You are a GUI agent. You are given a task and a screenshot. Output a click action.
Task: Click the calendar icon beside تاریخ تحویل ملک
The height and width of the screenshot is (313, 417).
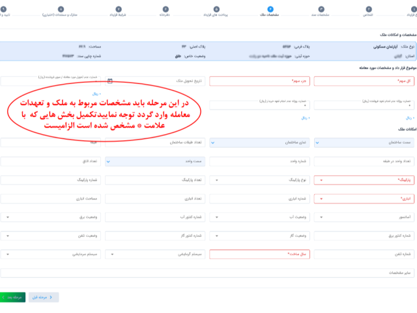tap(109, 81)
